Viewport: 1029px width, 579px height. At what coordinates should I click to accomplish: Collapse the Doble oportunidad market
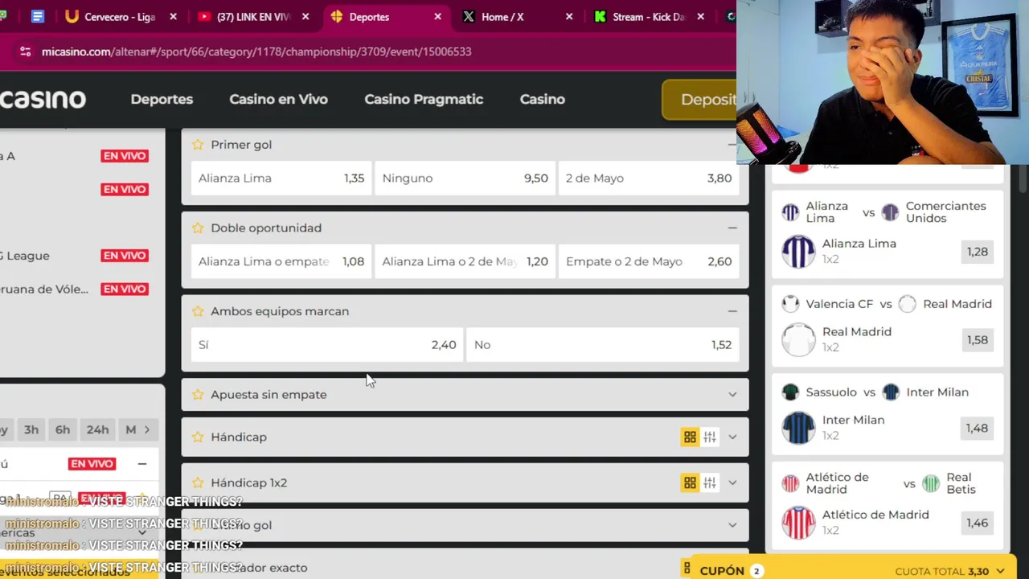tap(732, 228)
